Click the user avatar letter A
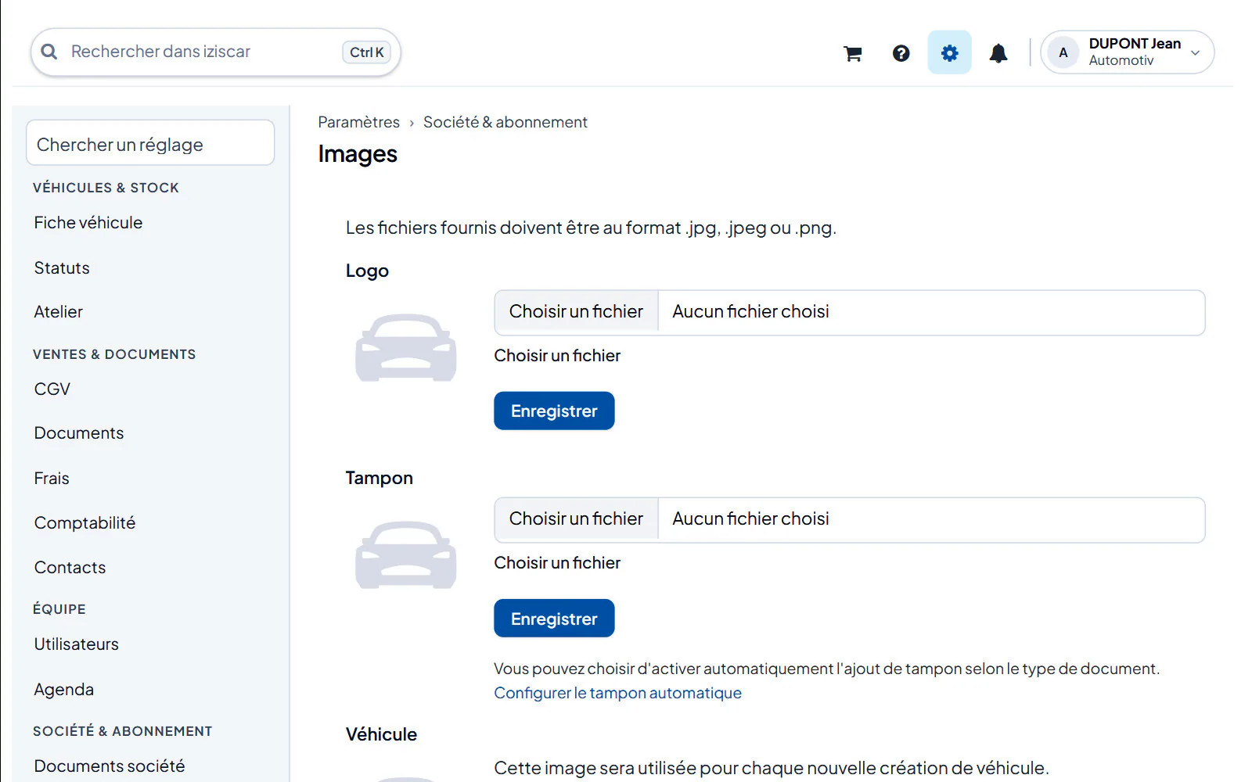 tap(1063, 52)
